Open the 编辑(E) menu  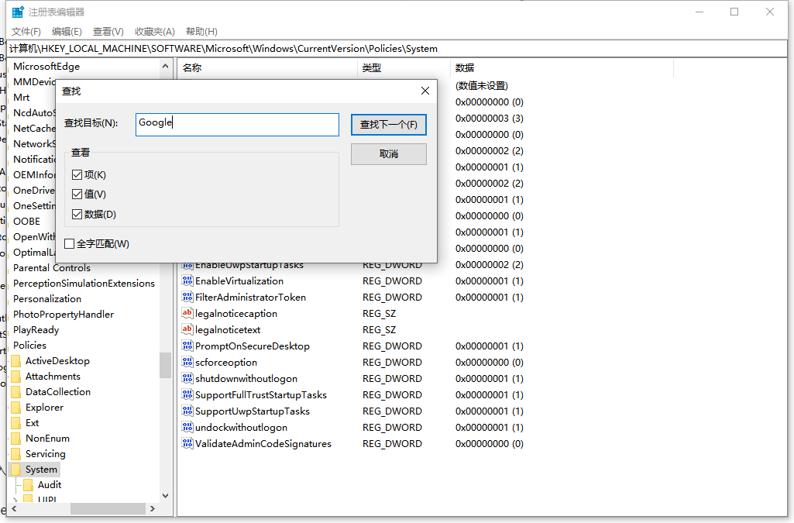[67, 32]
